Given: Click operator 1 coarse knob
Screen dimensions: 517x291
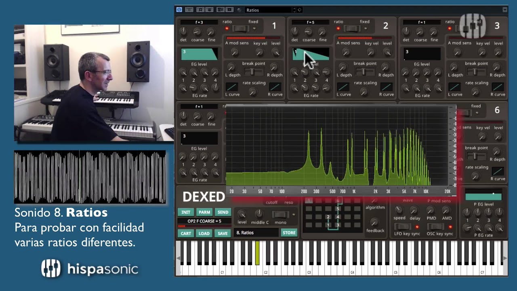Looking at the screenshot, I should (x=197, y=32).
